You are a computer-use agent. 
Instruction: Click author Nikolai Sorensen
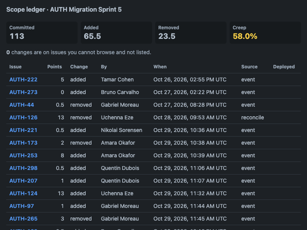pyautogui.click(x=122, y=130)
